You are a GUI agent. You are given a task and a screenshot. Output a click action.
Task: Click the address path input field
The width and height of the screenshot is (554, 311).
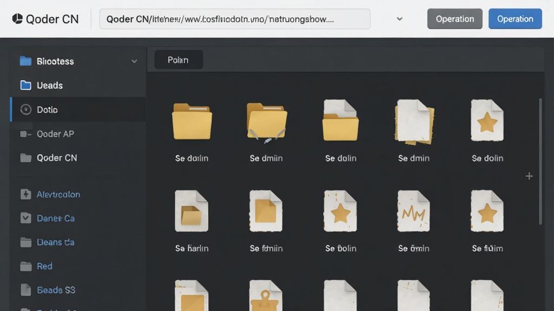click(x=235, y=19)
